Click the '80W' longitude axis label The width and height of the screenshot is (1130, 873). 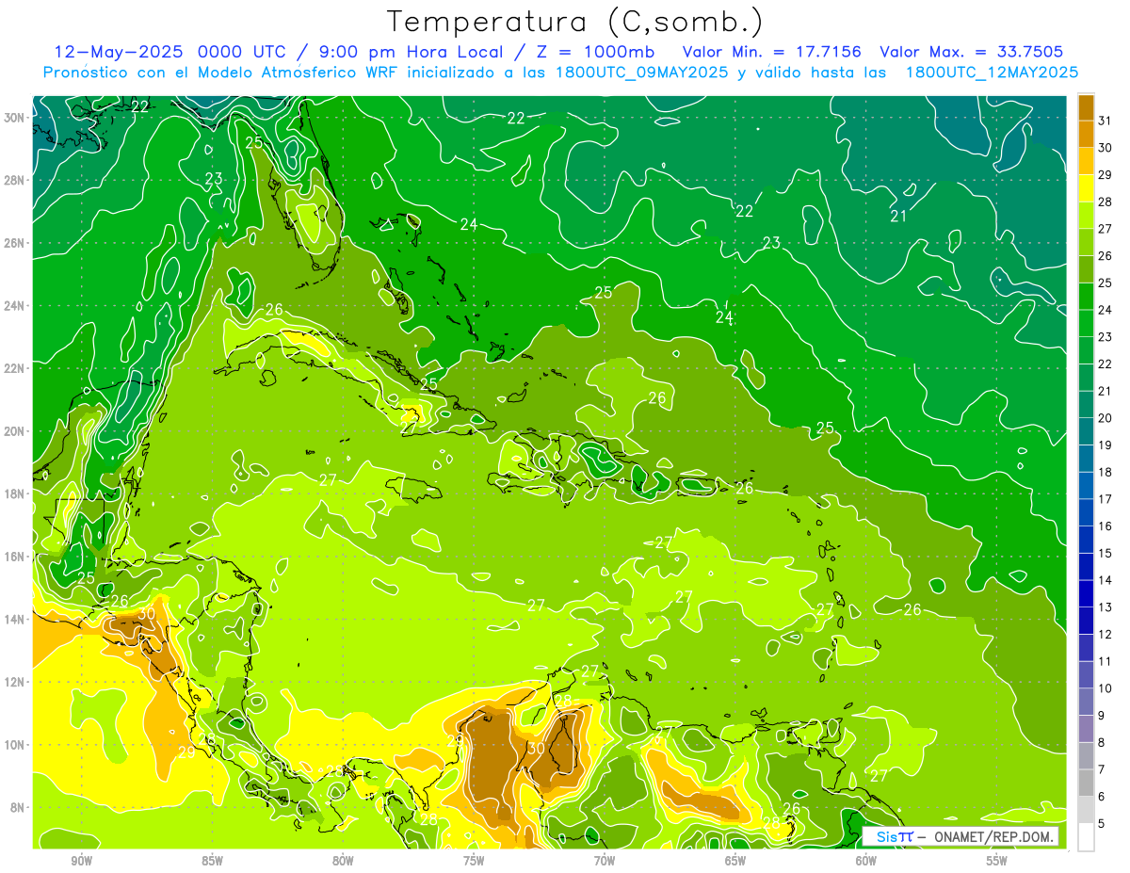343,860
